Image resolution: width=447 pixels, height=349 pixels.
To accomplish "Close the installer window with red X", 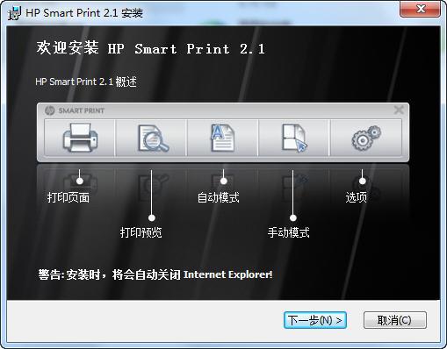I will click(x=421, y=9).
